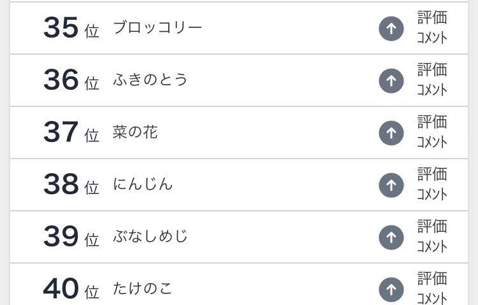This screenshot has width=478, height=305.
Task: Open 評価コメント for にんじん
Action: click(432, 184)
